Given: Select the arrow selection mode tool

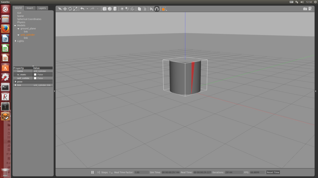Looking at the screenshot, I should tap(60, 9).
